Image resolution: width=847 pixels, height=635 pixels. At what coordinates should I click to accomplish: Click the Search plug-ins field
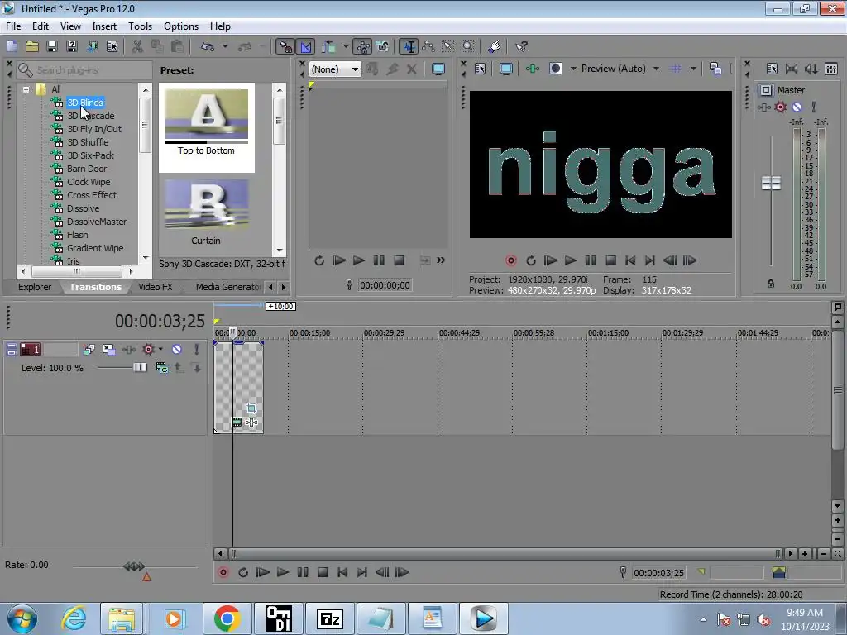pos(84,70)
